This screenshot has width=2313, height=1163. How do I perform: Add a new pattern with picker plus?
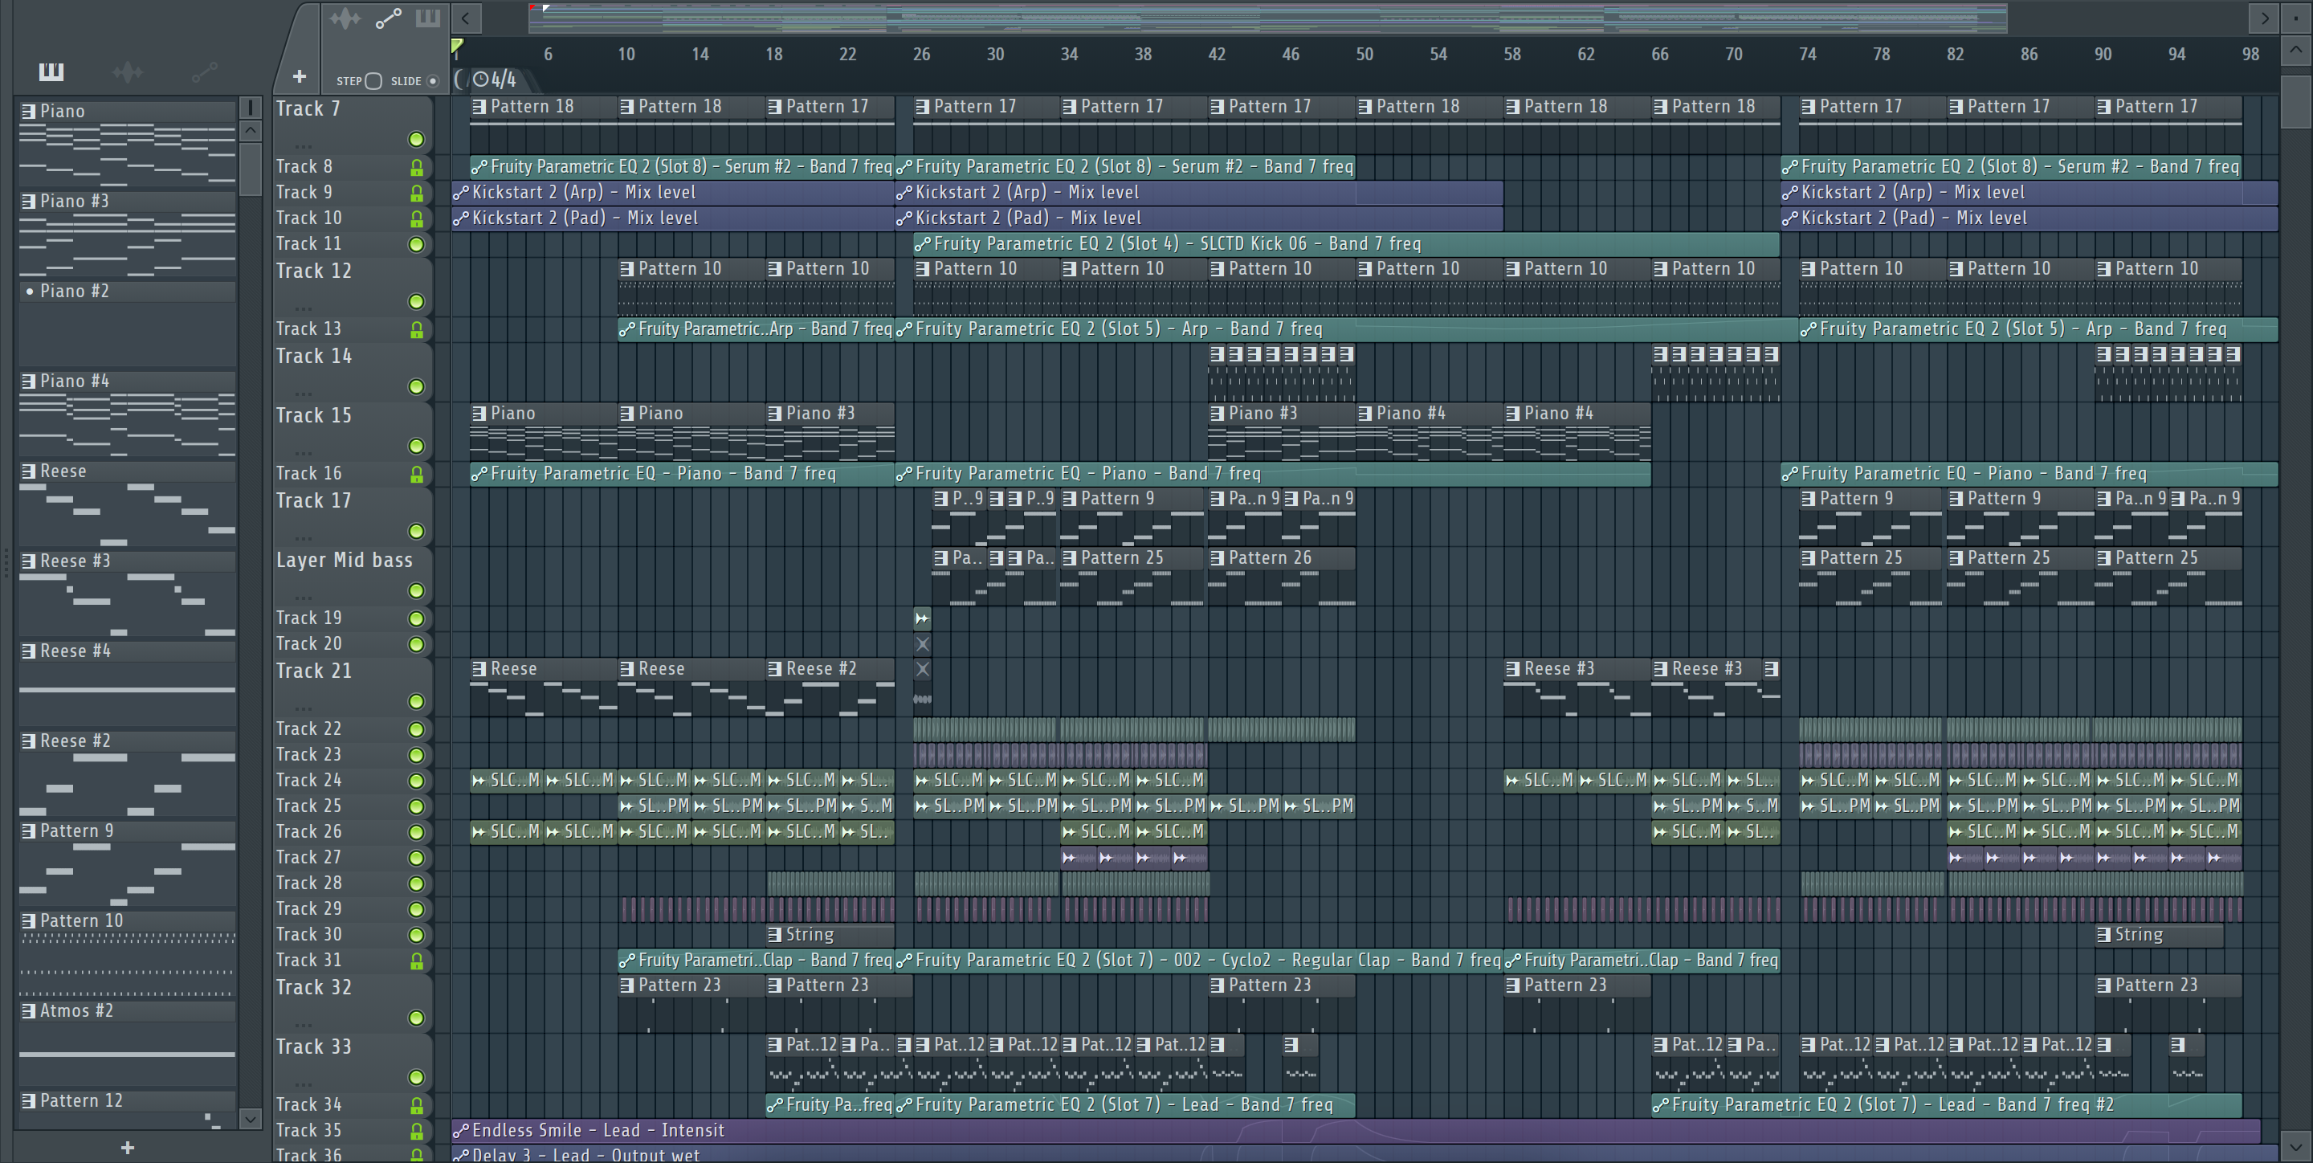pos(128,1147)
